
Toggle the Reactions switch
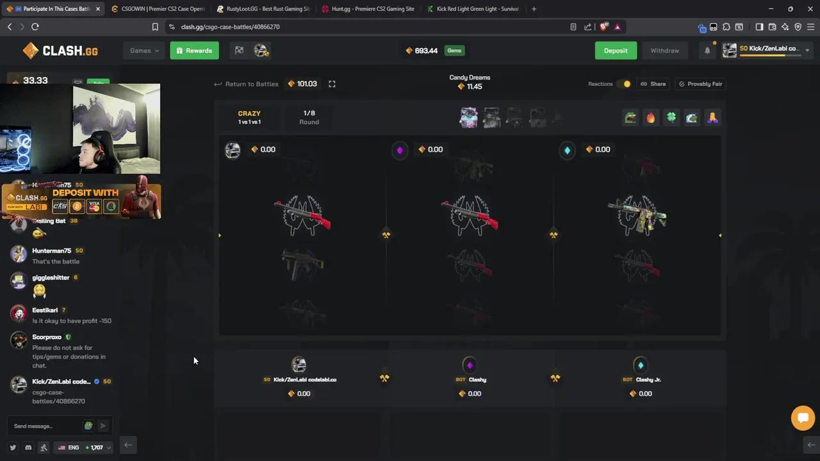tap(623, 84)
